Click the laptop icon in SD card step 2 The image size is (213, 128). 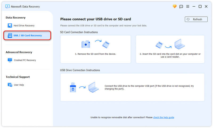(x=179, y=44)
